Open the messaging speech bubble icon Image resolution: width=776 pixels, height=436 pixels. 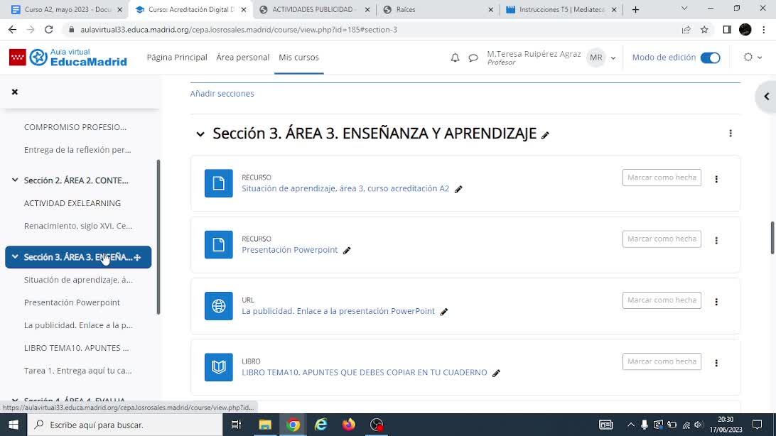473,58
